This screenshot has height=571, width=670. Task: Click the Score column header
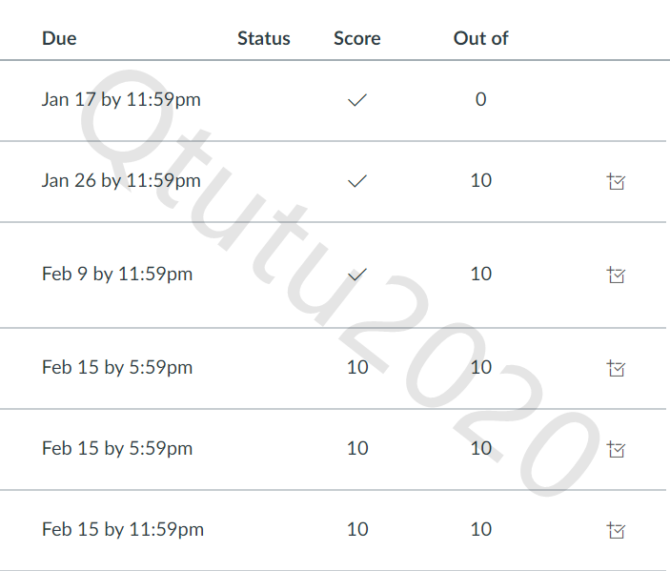(357, 39)
